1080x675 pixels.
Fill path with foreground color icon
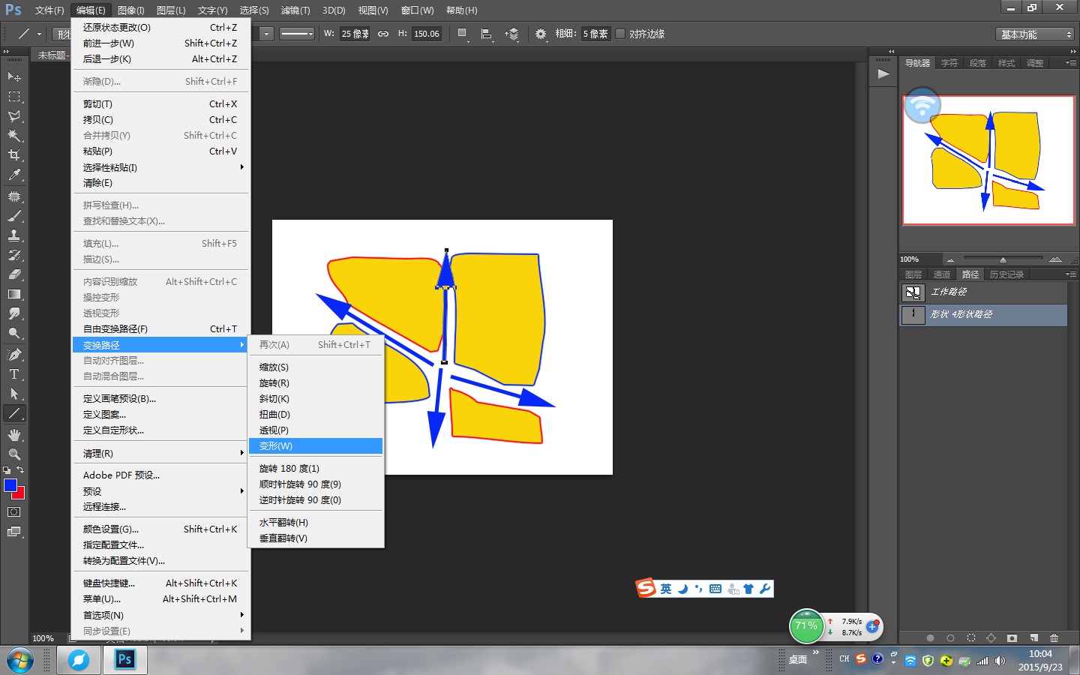coord(930,638)
